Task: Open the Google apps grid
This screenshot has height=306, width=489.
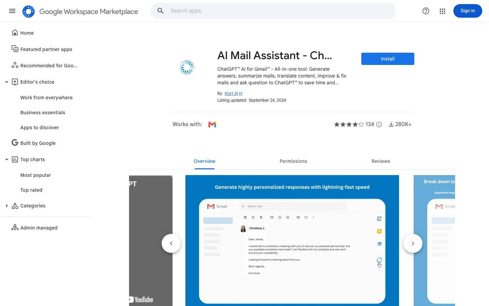Action: (442, 11)
